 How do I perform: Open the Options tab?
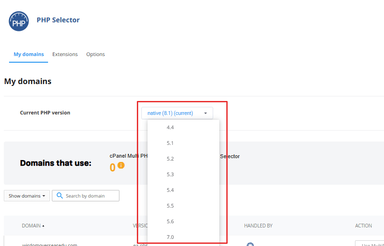95,54
